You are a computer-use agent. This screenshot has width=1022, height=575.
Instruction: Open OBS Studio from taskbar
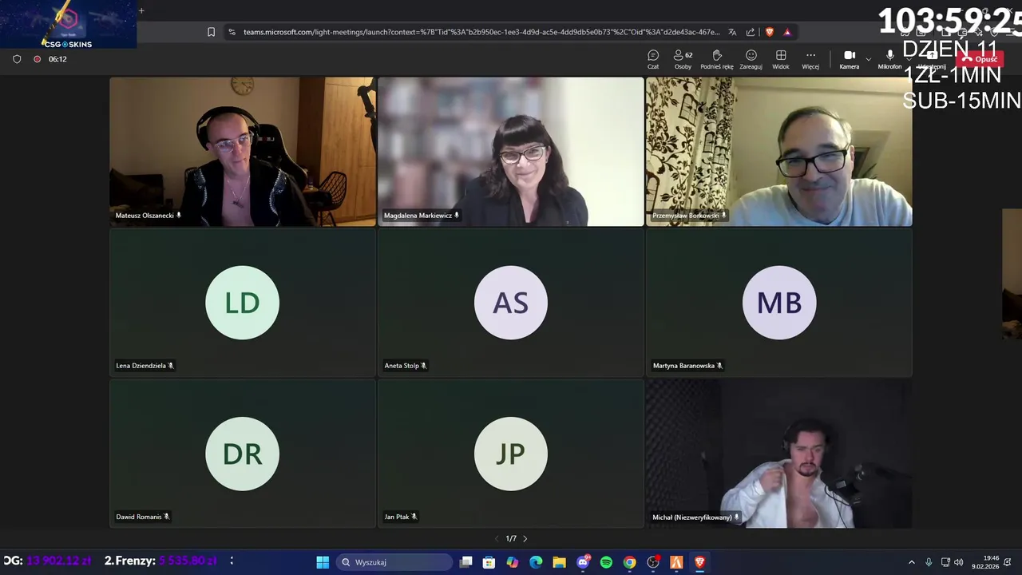click(653, 562)
